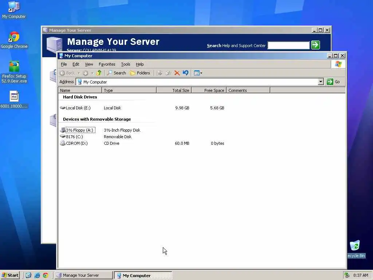Open the Start menu
Viewport: 373px width, 280px height.
[10, 275]
